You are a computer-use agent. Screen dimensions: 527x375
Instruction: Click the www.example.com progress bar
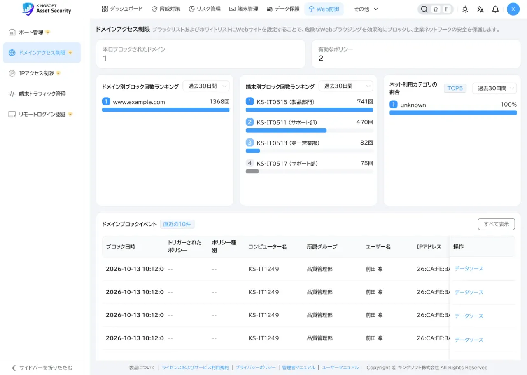pos(166,110)
